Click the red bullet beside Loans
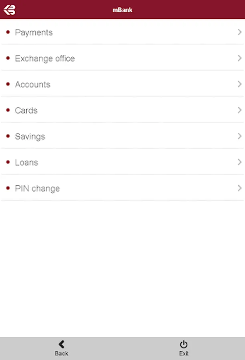Screen dimensions: 245x360 (8, 162)
